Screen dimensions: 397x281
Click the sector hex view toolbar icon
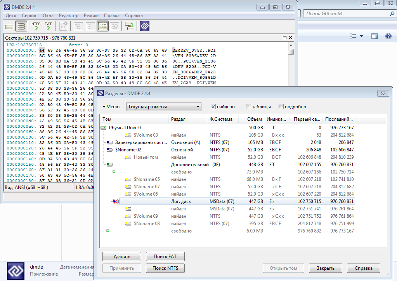[102, 26]
